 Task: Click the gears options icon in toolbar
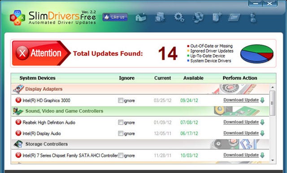[x=179, y=17]
